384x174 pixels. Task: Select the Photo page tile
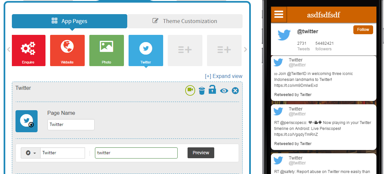click(x=106, y=50)
